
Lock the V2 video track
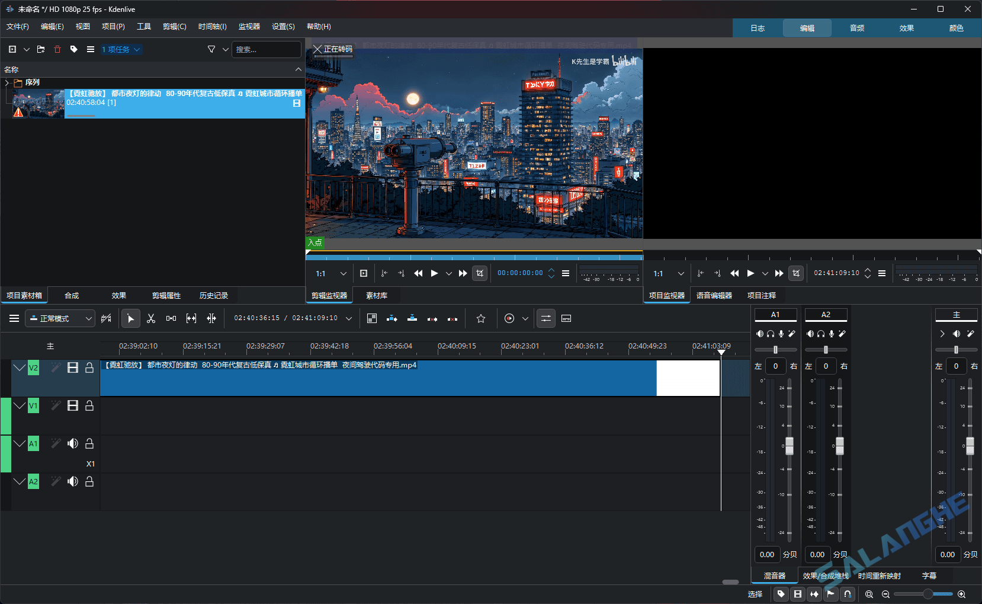[x=89, y=367]
